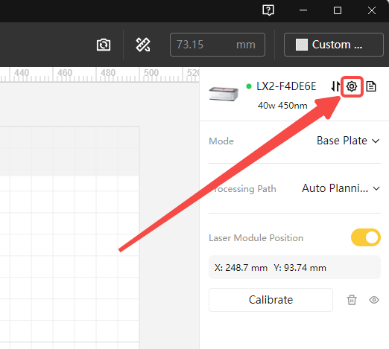Maximize the application window
The height and width of the screenshot is (349, 389).
pos(338,10)
